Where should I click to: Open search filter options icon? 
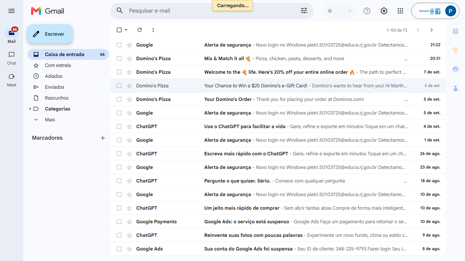click(x=304, y=11)
